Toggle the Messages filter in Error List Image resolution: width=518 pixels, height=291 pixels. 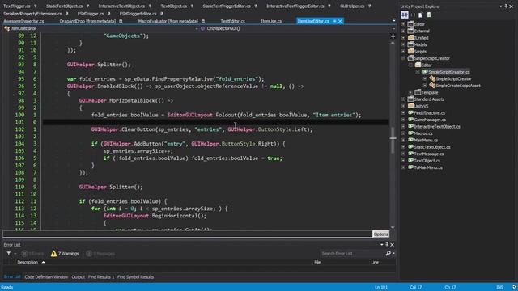(x=100, y=253)
